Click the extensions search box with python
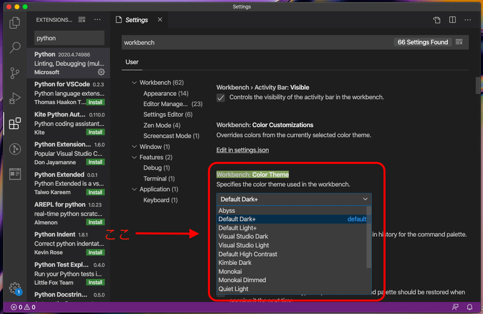Image resolution: width=483 pixels, height=314 pixels. click(69, 38)
